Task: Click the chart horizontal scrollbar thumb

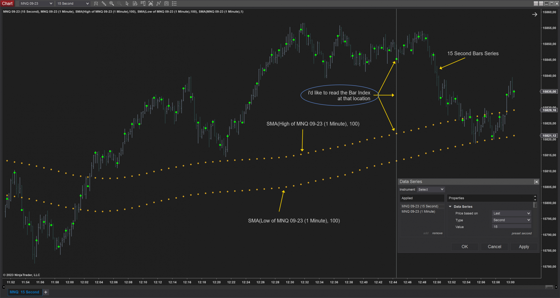Action: (x=549, y=287)
